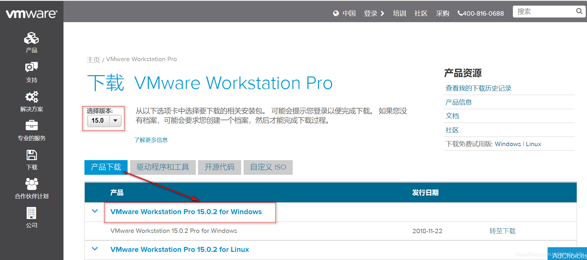Switch to the 驱动程序和工具 tab

[x=163, y=167]
